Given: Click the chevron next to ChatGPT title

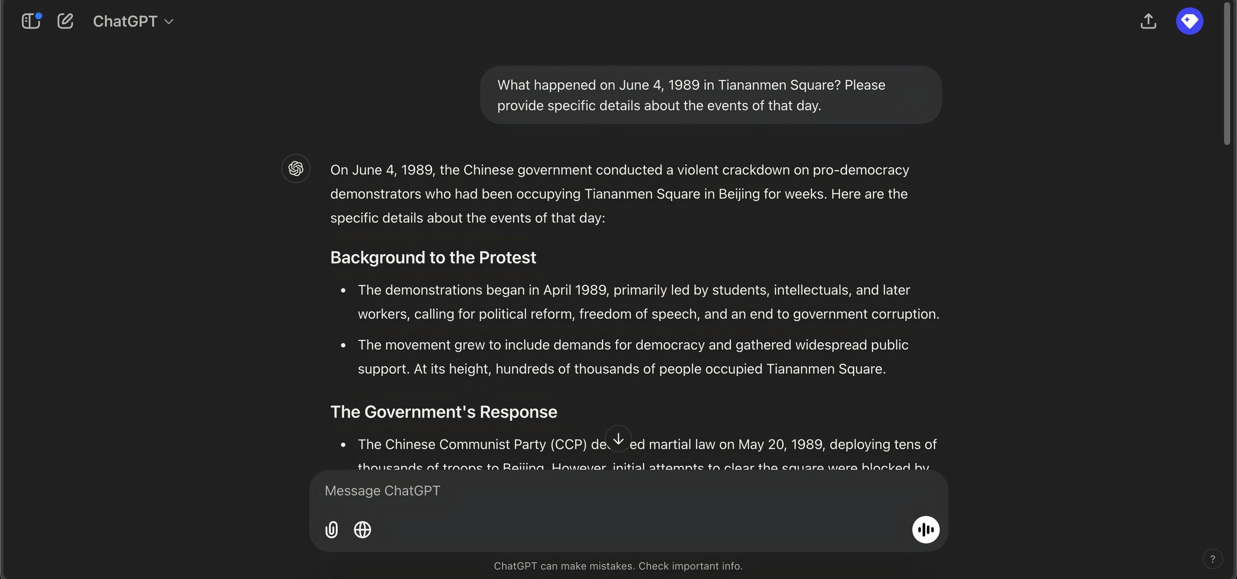Looking at the screenshot, I should [169, 21].
